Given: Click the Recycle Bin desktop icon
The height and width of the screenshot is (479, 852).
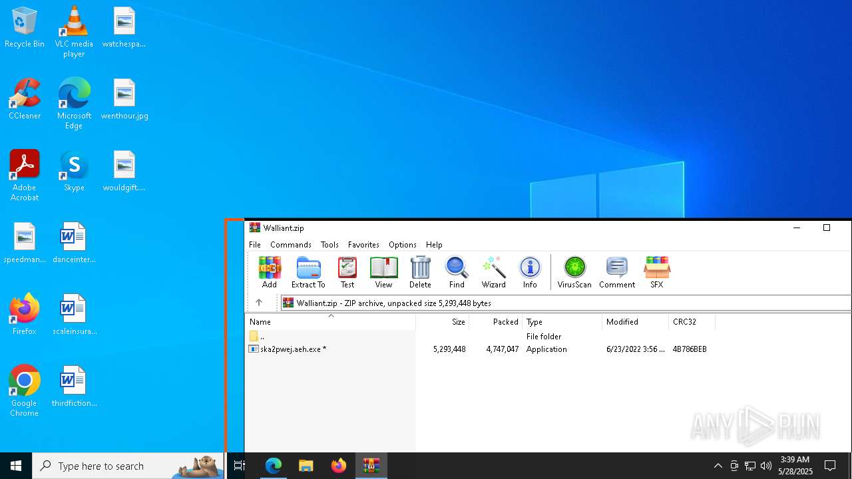Looking at the screenshot, I should point(25,28).
